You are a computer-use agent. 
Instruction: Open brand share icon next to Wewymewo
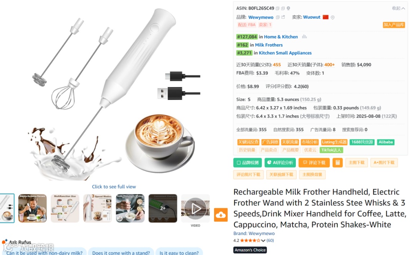coord(283,17)
